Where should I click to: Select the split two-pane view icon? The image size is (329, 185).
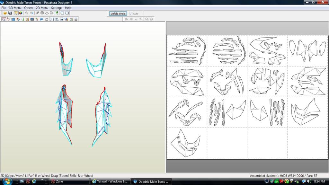[x=62, y=13]
